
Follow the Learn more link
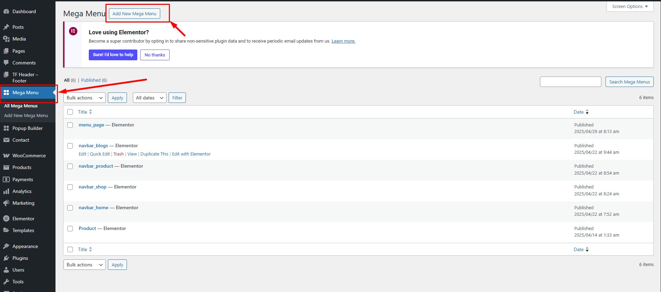click(x=343, y=41)
